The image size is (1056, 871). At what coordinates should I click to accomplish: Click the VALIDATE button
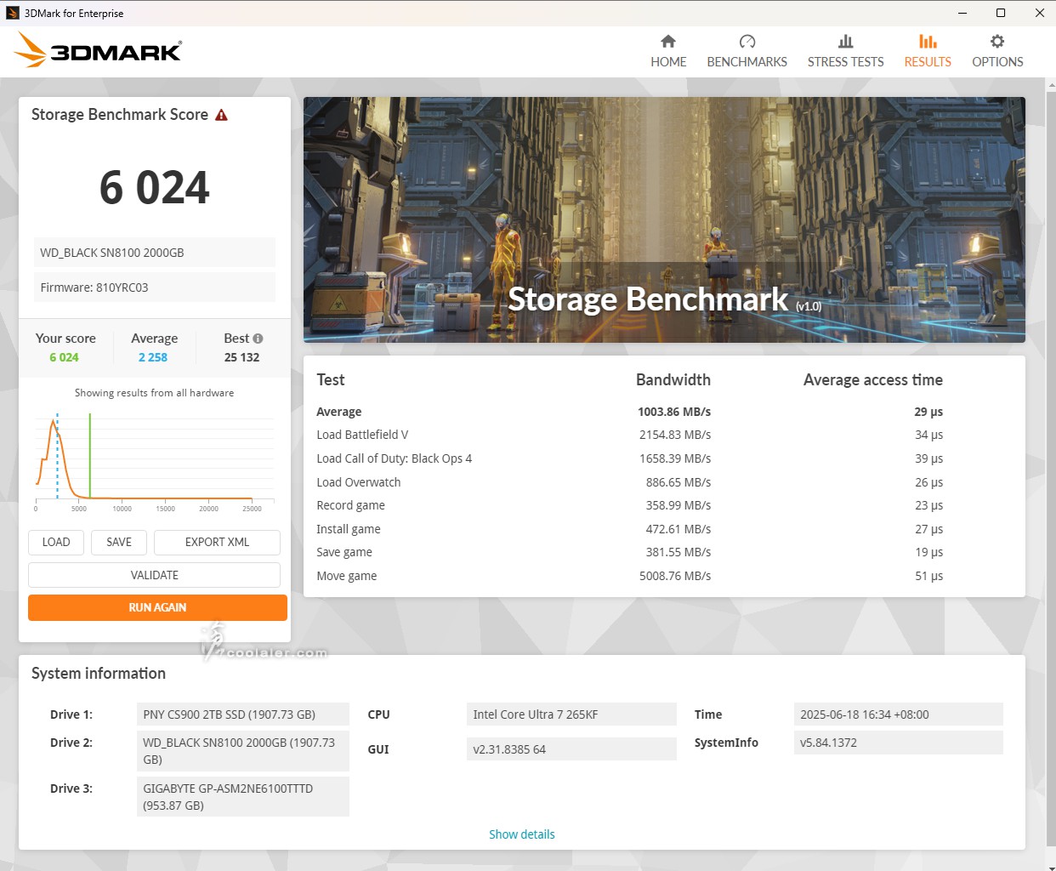[x=154, y=575]
